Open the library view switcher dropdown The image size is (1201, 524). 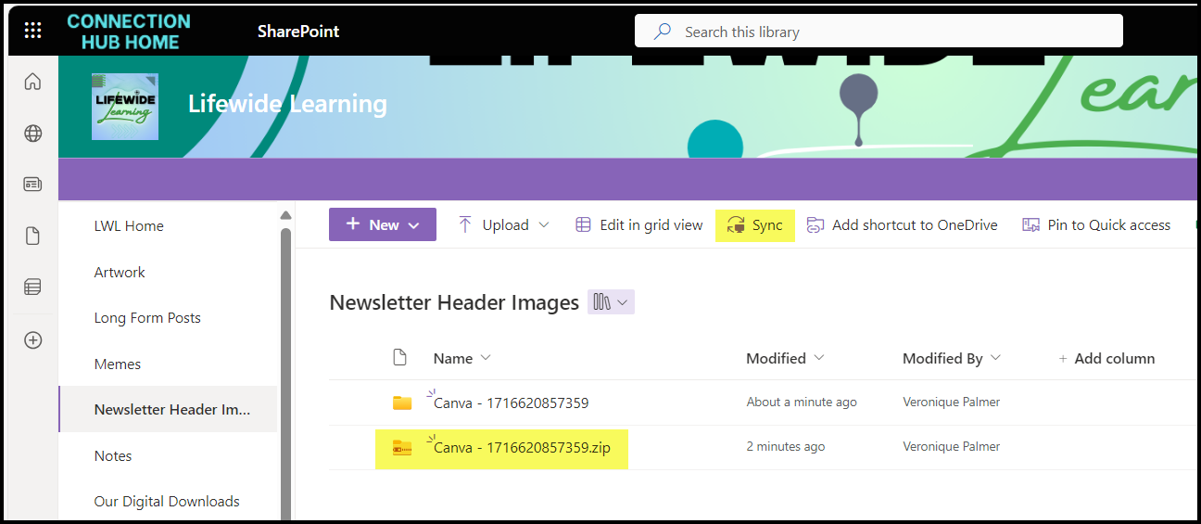tap(611, 302)
